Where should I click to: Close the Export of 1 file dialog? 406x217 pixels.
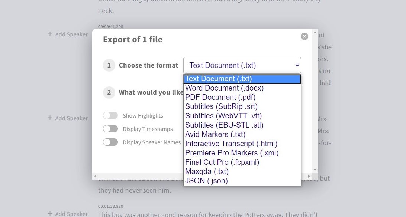pyautogui.click(x=304, y=36)
